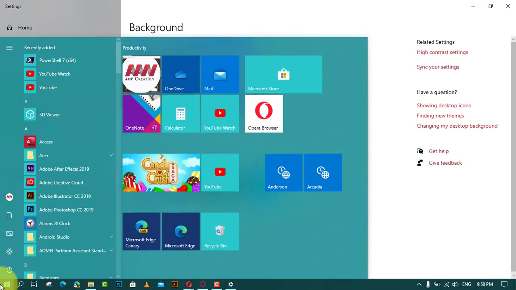Open the Calculator tile
Viewport: 516px width, 290px height.
click(180, 114)
